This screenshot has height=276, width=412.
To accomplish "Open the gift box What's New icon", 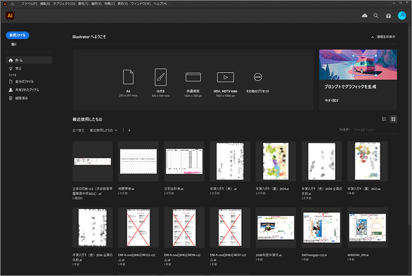I will [x=388, y=16].
